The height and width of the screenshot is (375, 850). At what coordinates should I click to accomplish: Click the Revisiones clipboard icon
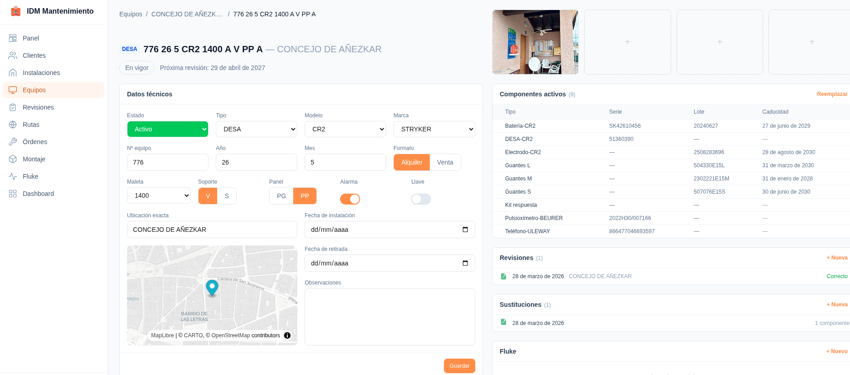tap(13, 107)
